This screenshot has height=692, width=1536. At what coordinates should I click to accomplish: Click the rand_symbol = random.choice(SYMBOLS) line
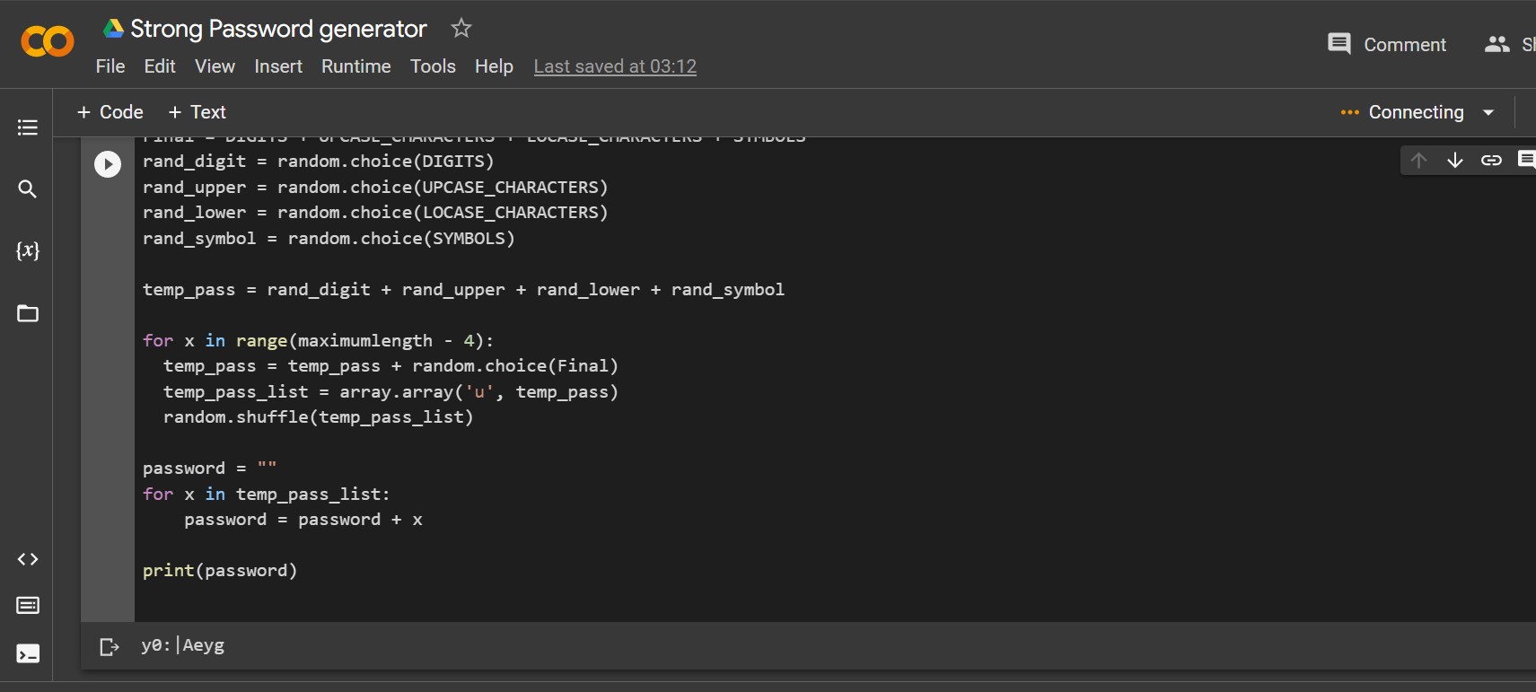point(329,239)
